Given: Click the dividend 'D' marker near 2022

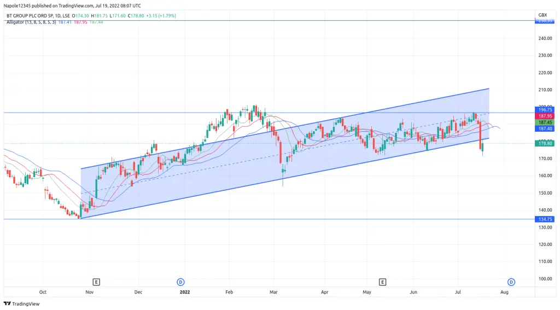Looking at the screenshot, I should click(x=180, y=282).
